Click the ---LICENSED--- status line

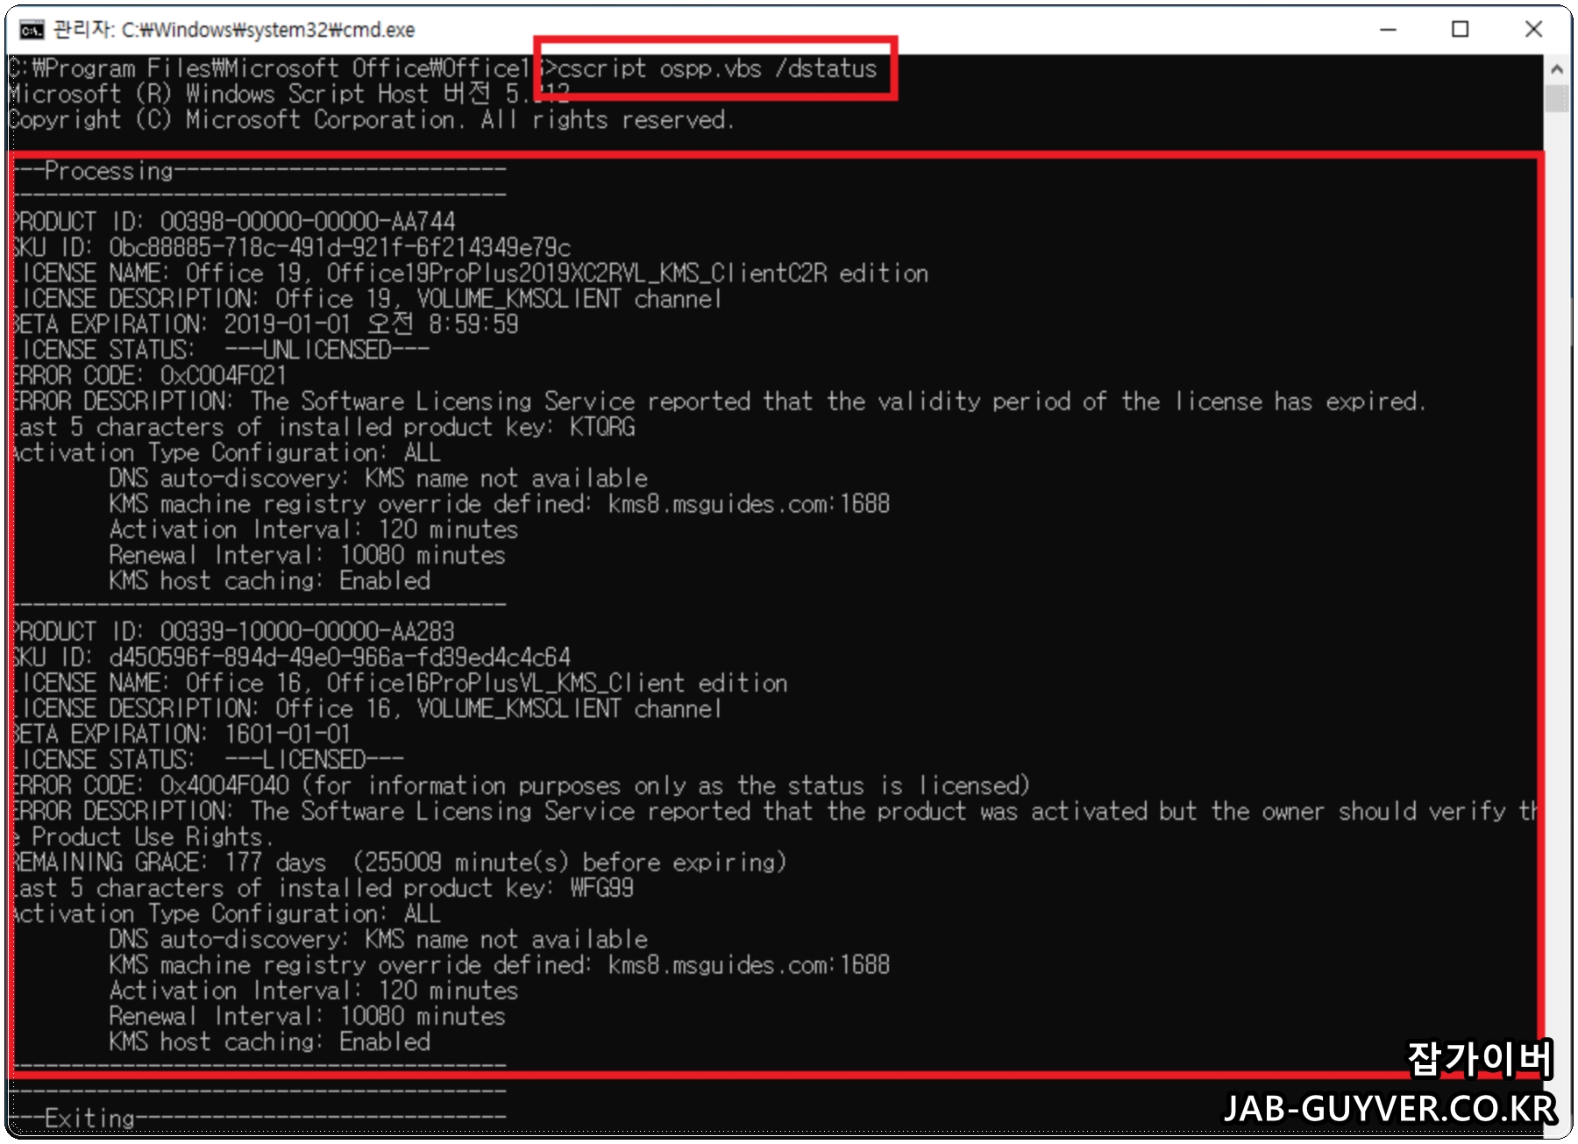[208, 759]
